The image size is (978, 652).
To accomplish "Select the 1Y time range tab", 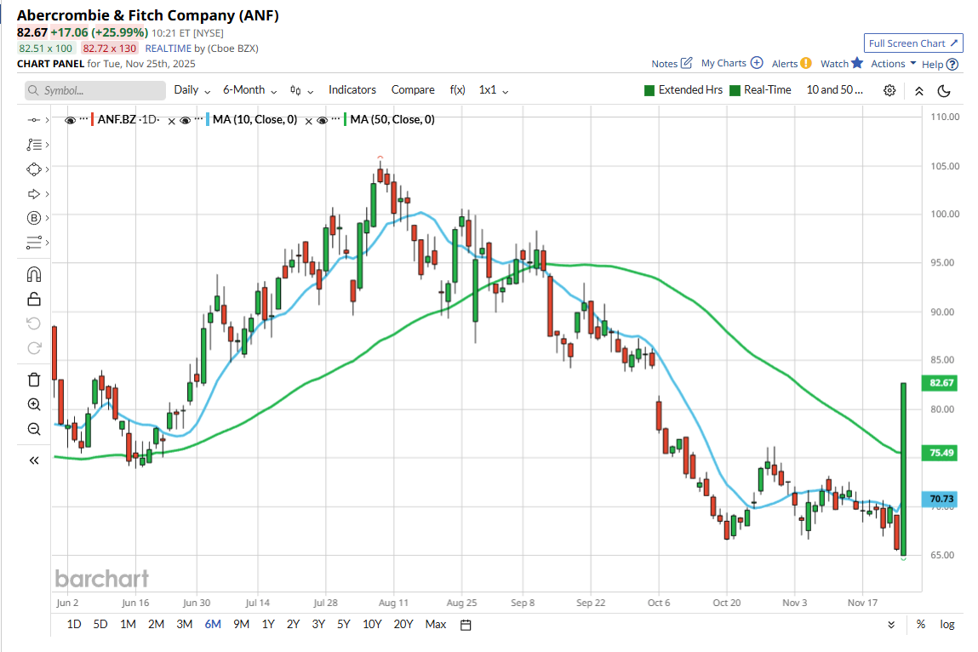I will pyautogui.click(x=268, y=624).
